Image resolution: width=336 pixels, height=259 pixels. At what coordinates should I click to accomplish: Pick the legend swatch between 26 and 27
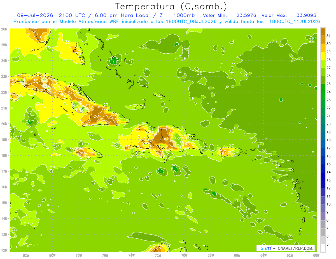point(323,72)
